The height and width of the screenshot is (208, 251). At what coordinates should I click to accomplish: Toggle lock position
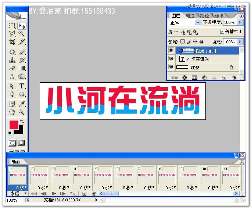click(195, 42)
